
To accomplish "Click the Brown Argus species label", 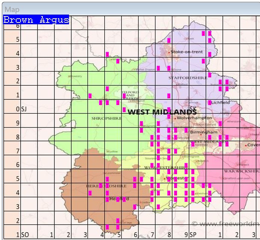I will (36, 20).
